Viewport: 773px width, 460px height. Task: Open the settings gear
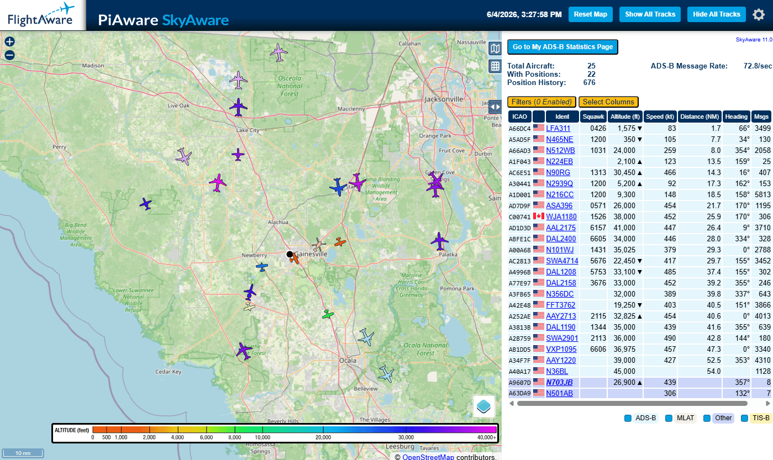(x=759, y=15)
